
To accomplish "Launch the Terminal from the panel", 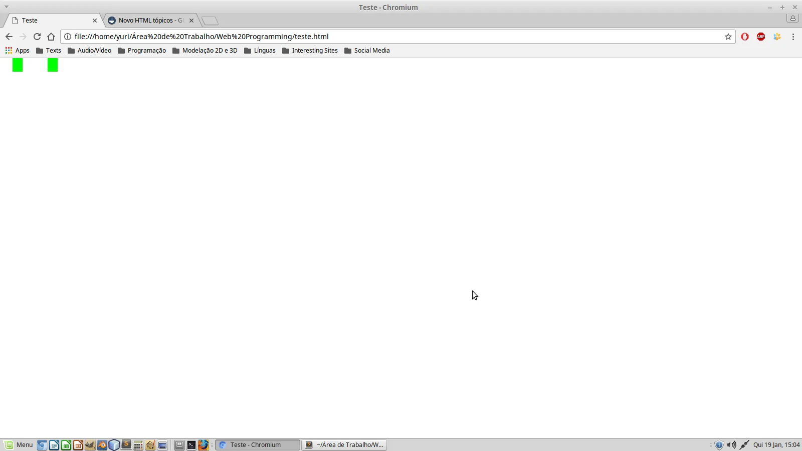I will [191, 445].
